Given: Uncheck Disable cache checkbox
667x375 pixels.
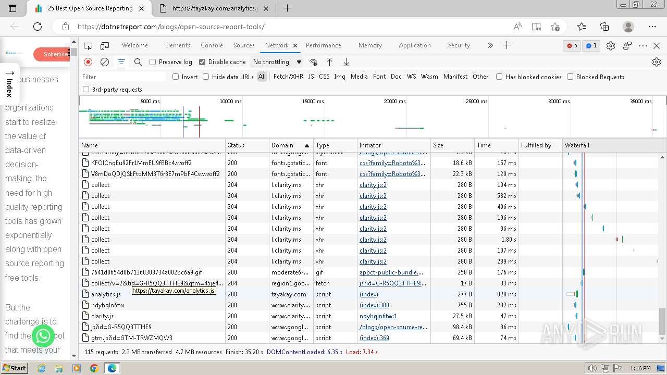Looking at the screenshot, I should pyautogui.click(x=202, y=62).
